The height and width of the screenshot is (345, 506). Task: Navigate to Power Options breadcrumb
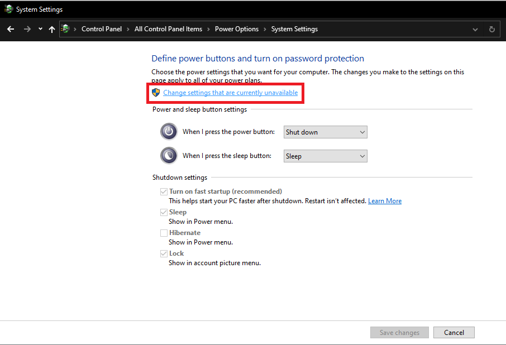(237, 29)
